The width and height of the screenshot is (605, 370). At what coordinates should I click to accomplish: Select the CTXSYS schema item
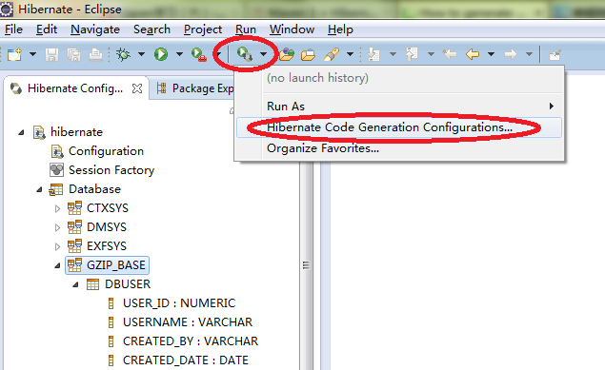click(x=108, y=208)
